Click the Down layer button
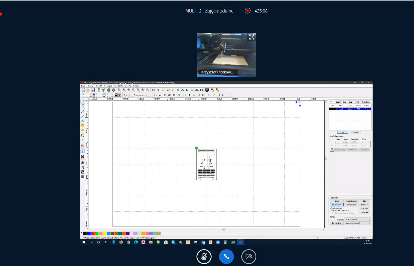 click(356, 132)
